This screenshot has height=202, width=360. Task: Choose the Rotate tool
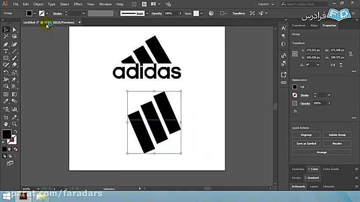[6, 73]
